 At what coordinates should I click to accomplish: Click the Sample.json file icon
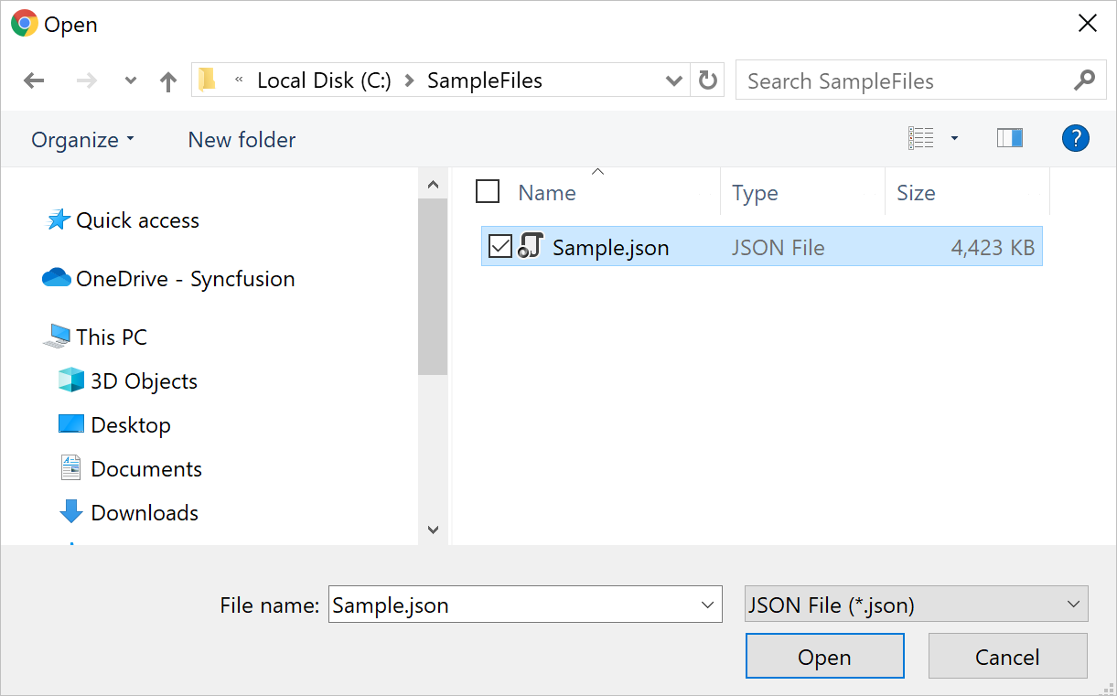(x=532, y=247)
